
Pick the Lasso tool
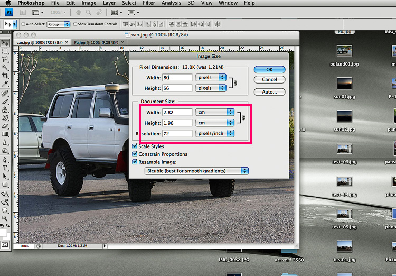(5, 59)
